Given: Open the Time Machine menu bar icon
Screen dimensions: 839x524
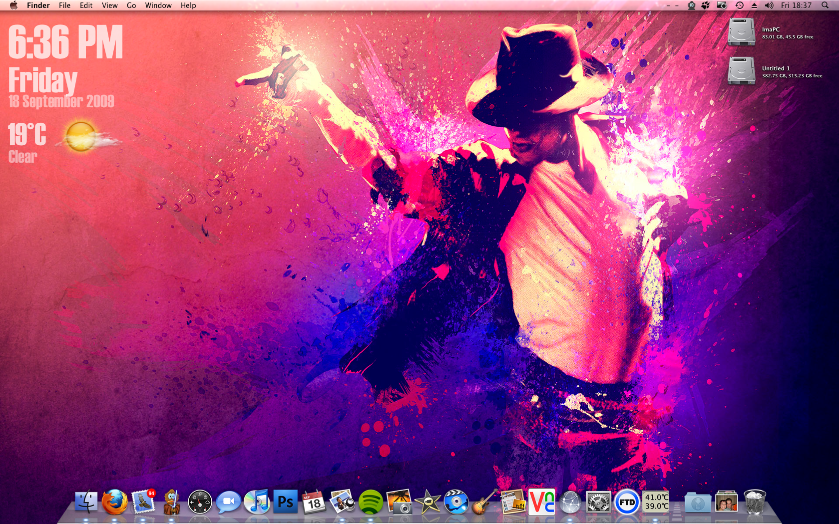Looking at the screenshot, I should pyautogui.click(x=740, y=5).
